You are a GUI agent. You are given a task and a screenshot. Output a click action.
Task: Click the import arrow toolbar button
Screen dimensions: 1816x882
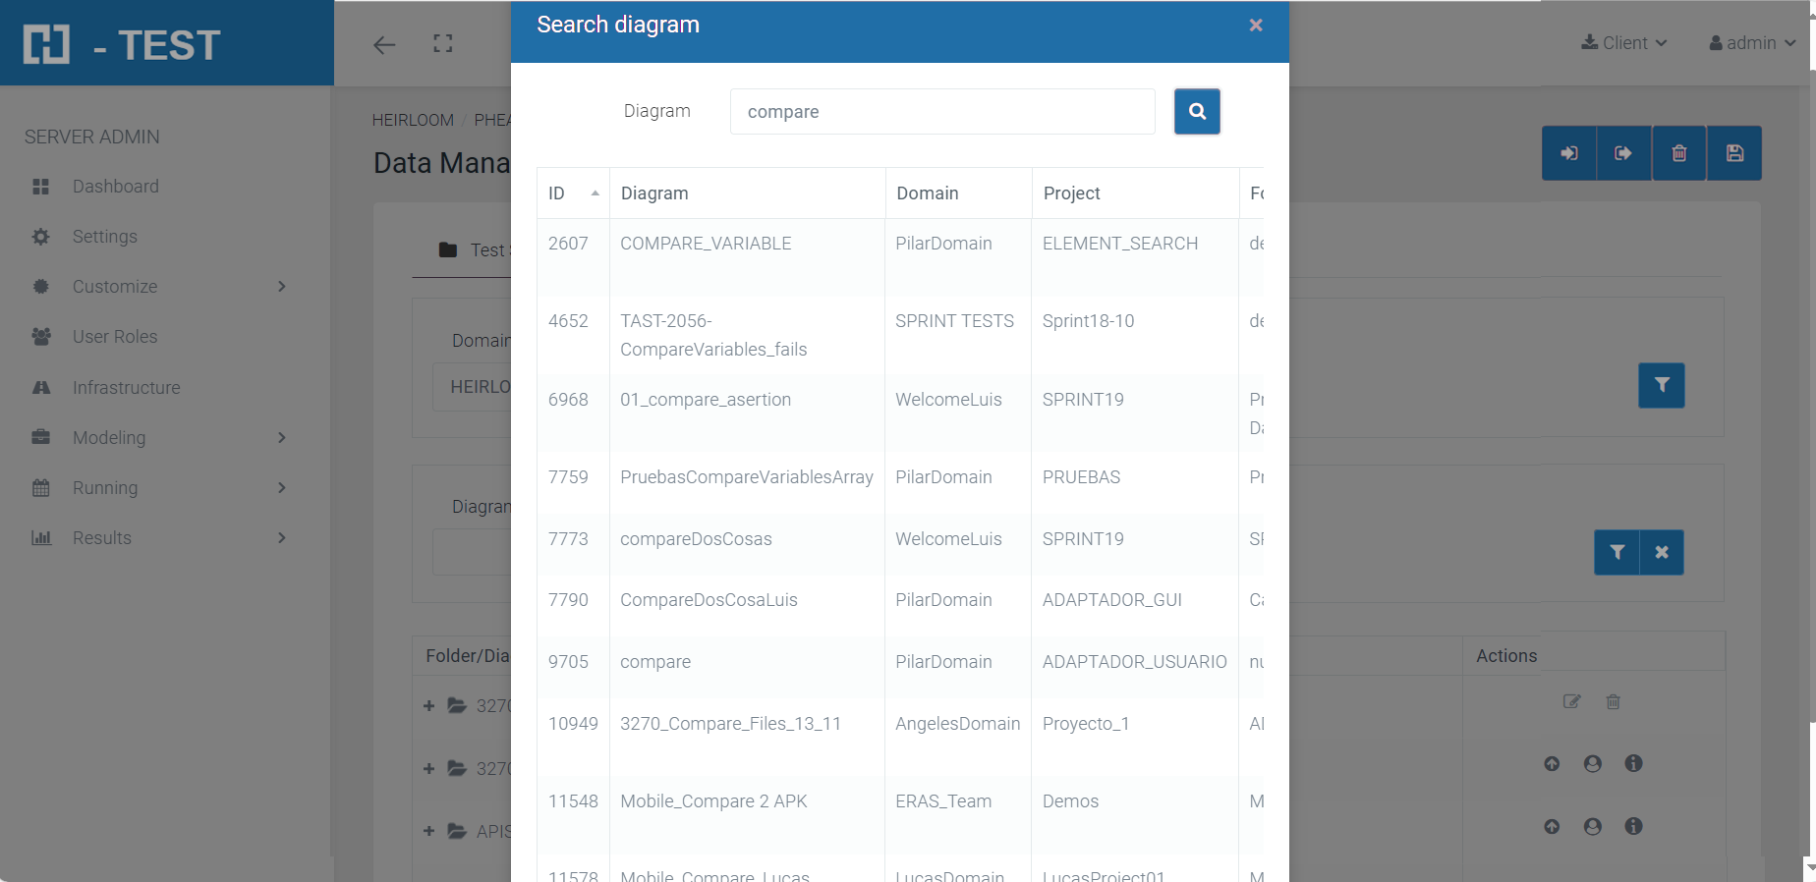(1569, 153)
